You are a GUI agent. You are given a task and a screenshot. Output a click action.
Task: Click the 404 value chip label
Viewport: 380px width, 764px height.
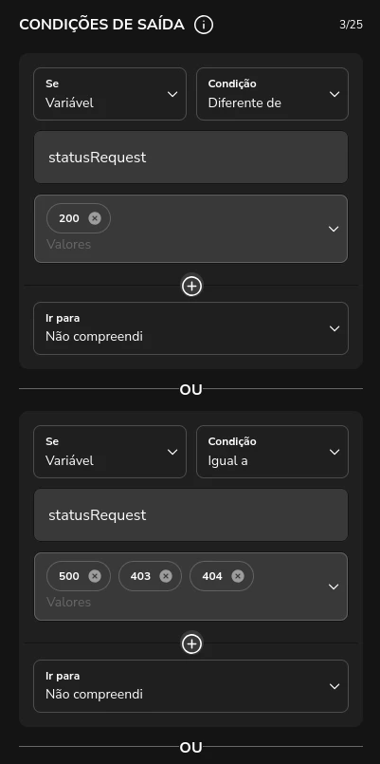(212, 576)
